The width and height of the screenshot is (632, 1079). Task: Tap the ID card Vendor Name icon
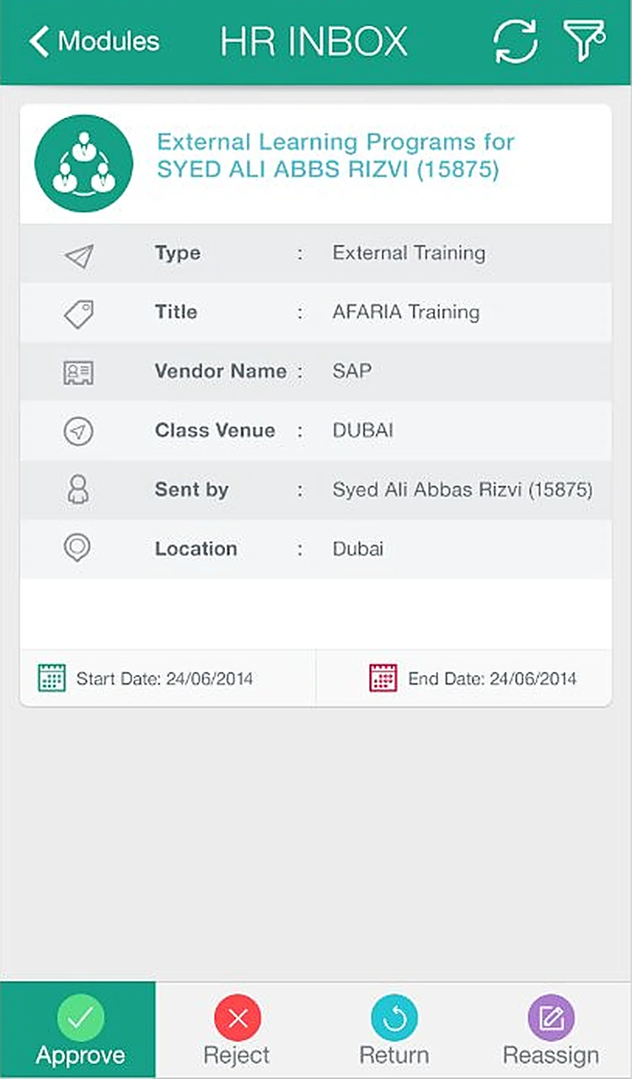(78, 373)
